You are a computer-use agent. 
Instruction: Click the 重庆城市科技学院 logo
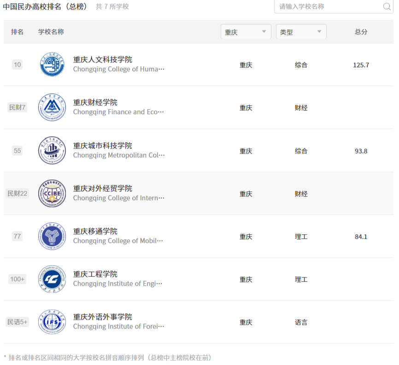coord(52,150)
